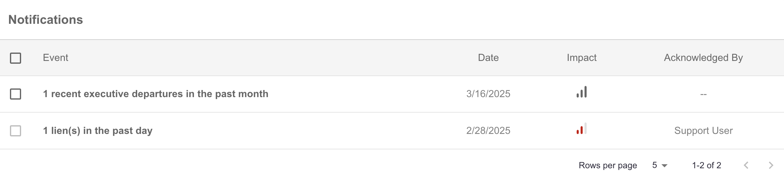Viewport: 784px width, 180px height.
Task: Open '1 recent executive departures in the past month'
Action: coord(155,94)
